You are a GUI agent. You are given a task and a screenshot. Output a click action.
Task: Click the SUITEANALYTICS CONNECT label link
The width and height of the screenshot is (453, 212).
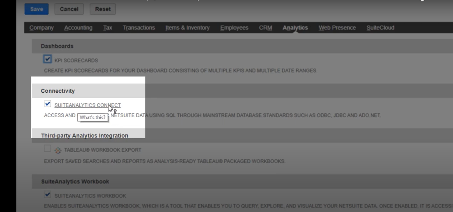87,105
